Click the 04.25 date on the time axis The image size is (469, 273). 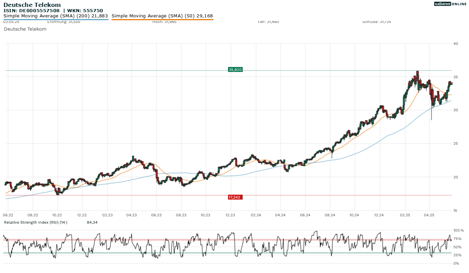[429, 215]
